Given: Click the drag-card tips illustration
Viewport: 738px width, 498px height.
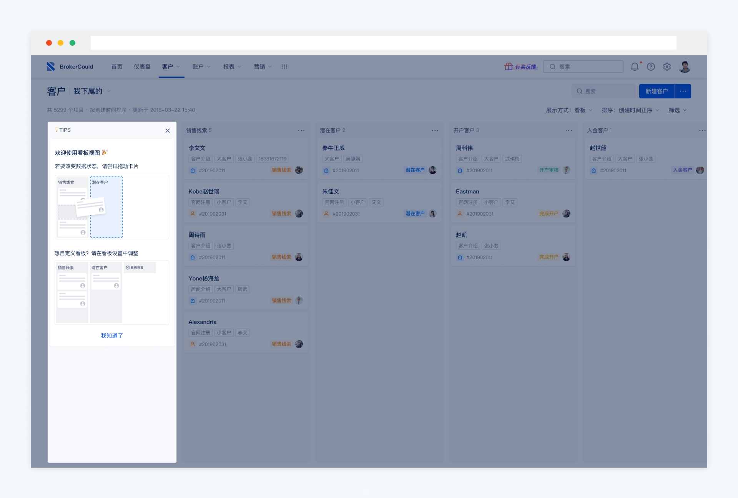Looking at the screenshot, I should point(112,207).
